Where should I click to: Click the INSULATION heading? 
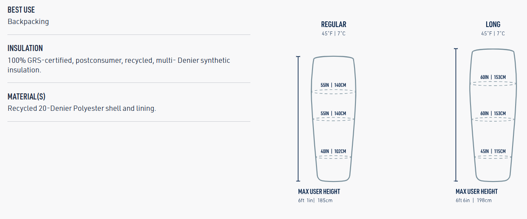click(25, 48)
